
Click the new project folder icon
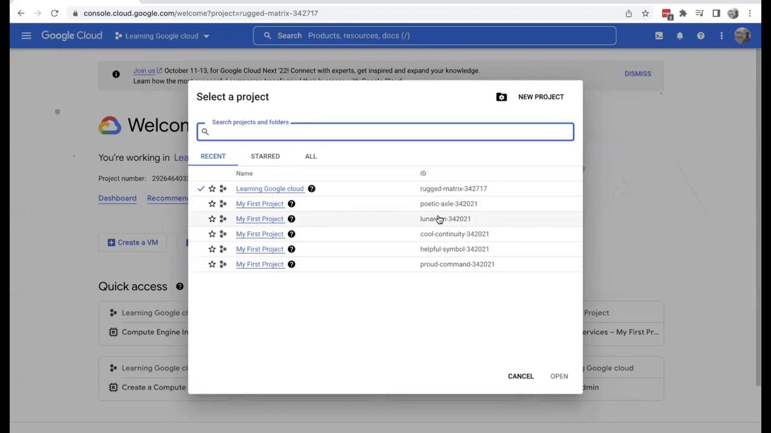[501, 97]
